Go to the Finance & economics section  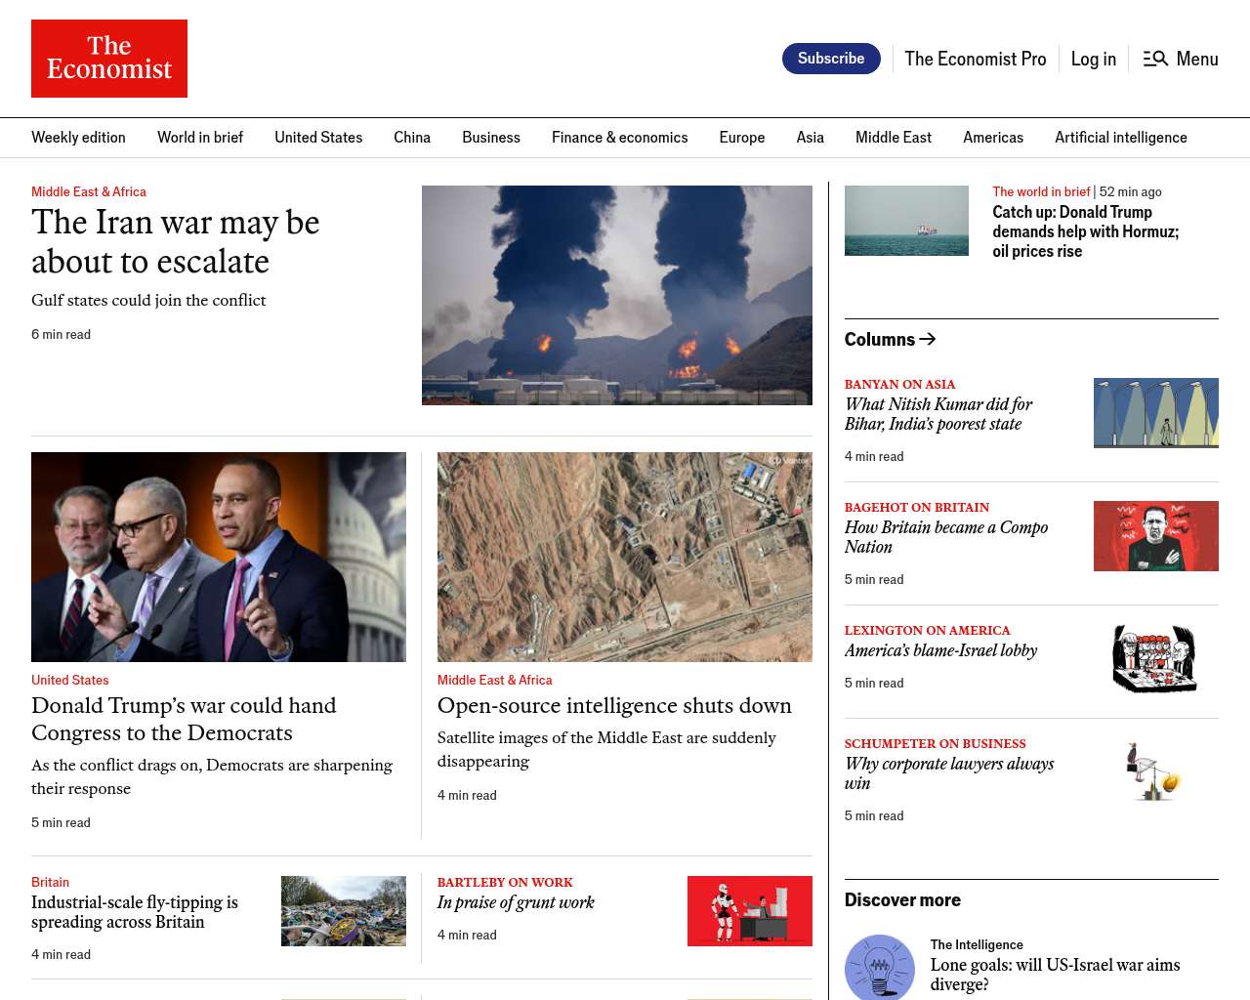pyautogui.click(x=619, y=138)
